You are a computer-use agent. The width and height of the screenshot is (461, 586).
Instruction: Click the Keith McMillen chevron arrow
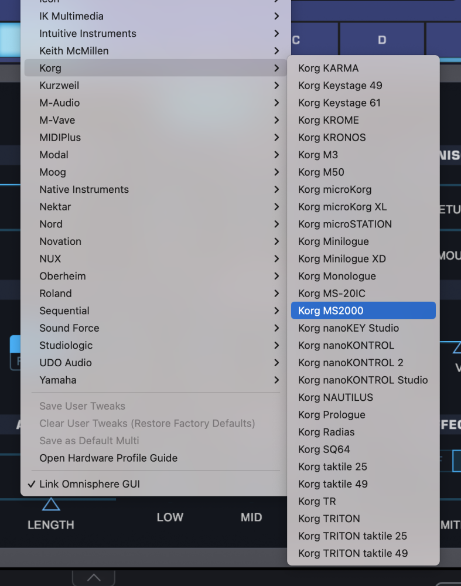276,51
